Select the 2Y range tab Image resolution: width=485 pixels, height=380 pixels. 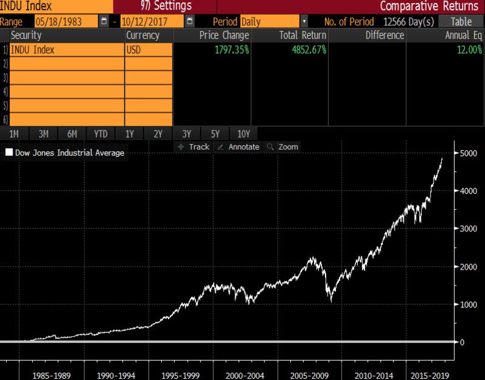coord(158,134)
